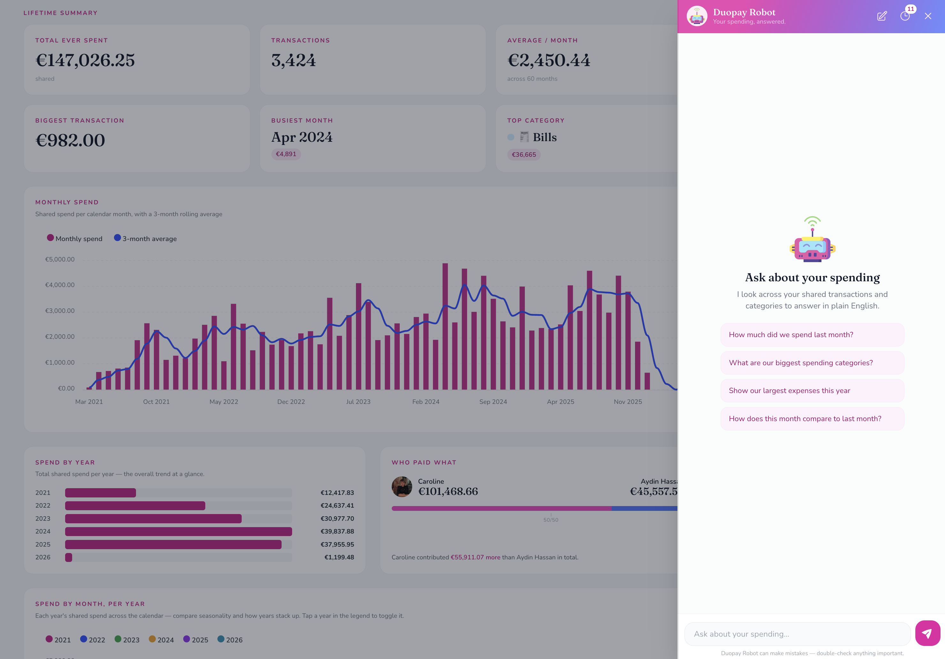Image resolution: width=945 pixels, height=659 pixels.
Task: Ask What are our biggest spending categories?
Action: 812,363
